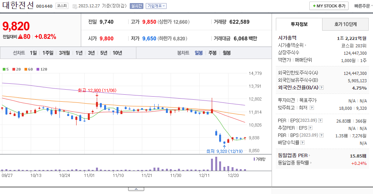Viewport: 373px width, 194px height.
Task: Click the 저가 value 9,650
Action: pyautogui.click(x=149, y=38)
